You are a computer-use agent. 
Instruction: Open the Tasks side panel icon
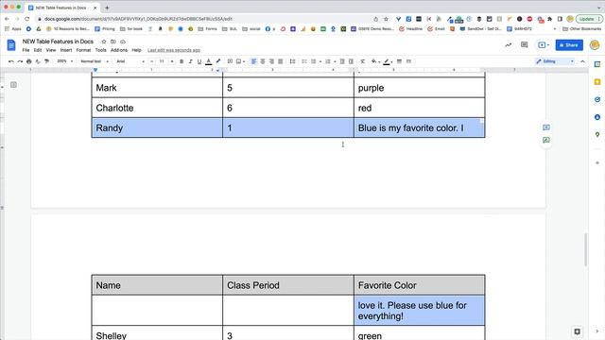click(x=597, y=99)
